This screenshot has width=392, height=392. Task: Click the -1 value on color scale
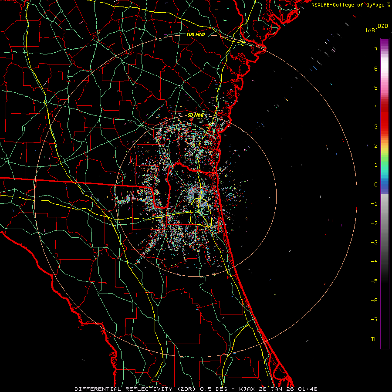point(374,204)
